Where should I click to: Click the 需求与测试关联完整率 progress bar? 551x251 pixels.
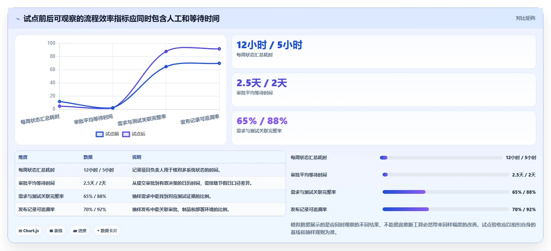point(445,192)
